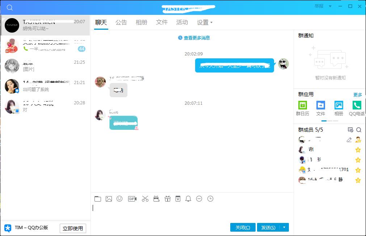This screenshot has width=366, height=236.
Task: Open the GIF hot pictures panel
Action: pos(131,199)
